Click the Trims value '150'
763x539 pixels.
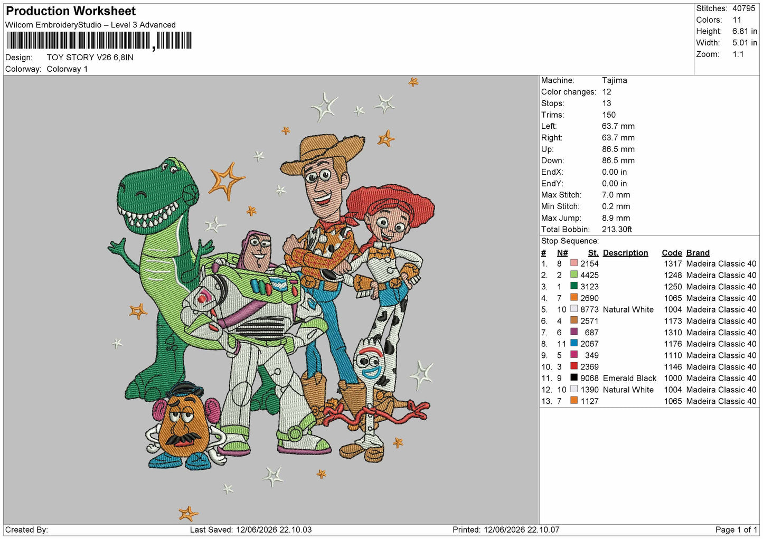tap(609, 115)
